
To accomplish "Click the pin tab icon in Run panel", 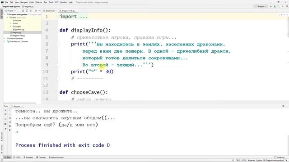I will pos(5,129).
